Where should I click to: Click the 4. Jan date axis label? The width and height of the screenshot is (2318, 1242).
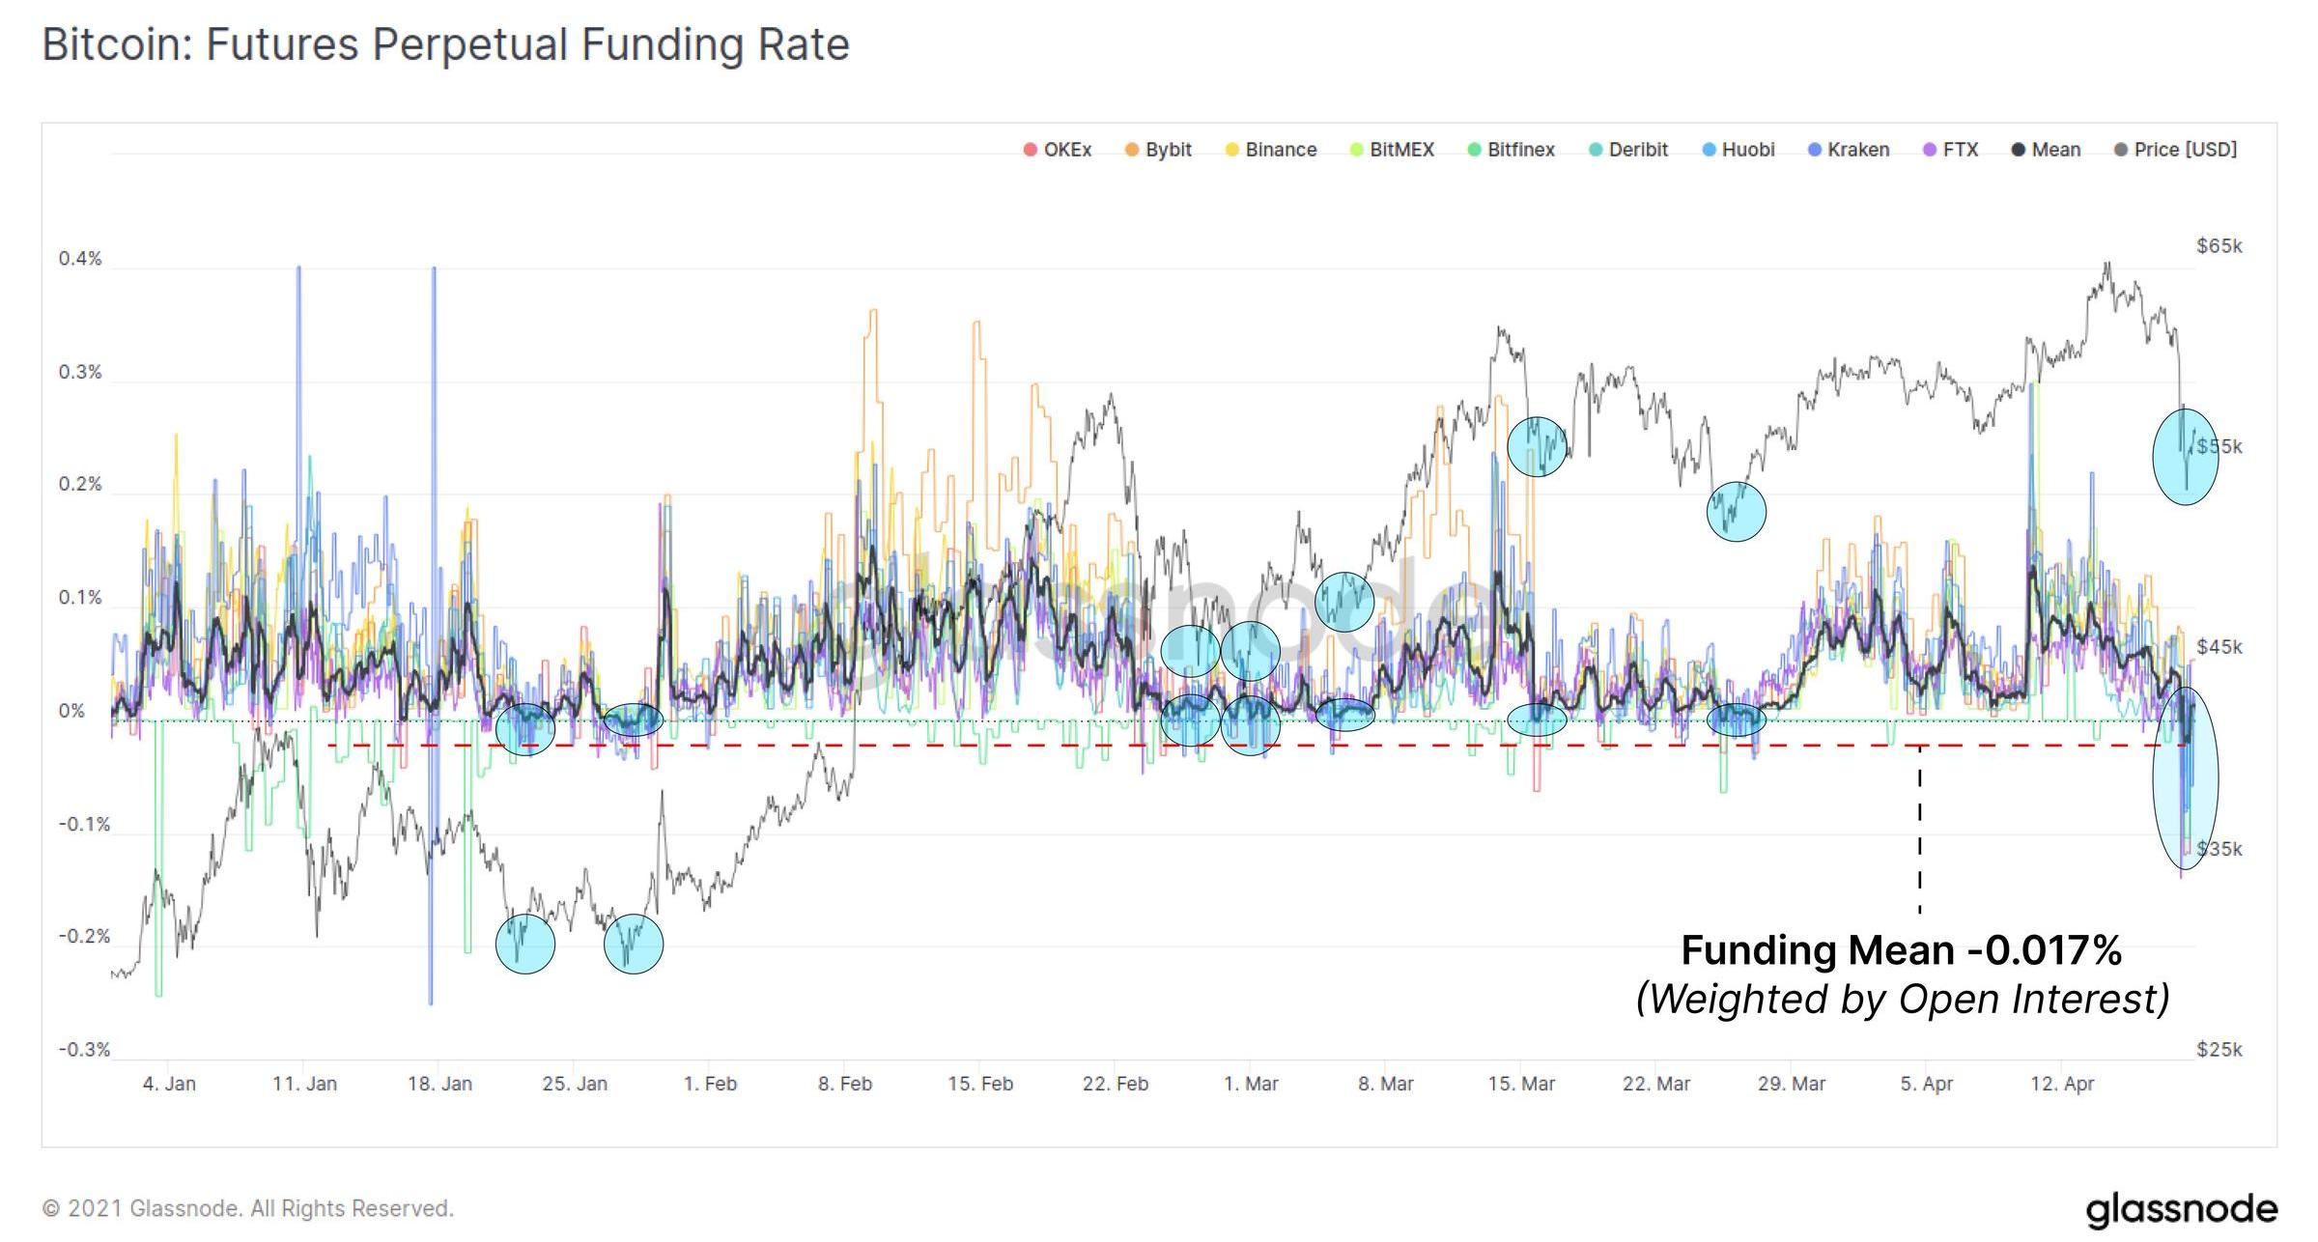tap(169, 1084)
